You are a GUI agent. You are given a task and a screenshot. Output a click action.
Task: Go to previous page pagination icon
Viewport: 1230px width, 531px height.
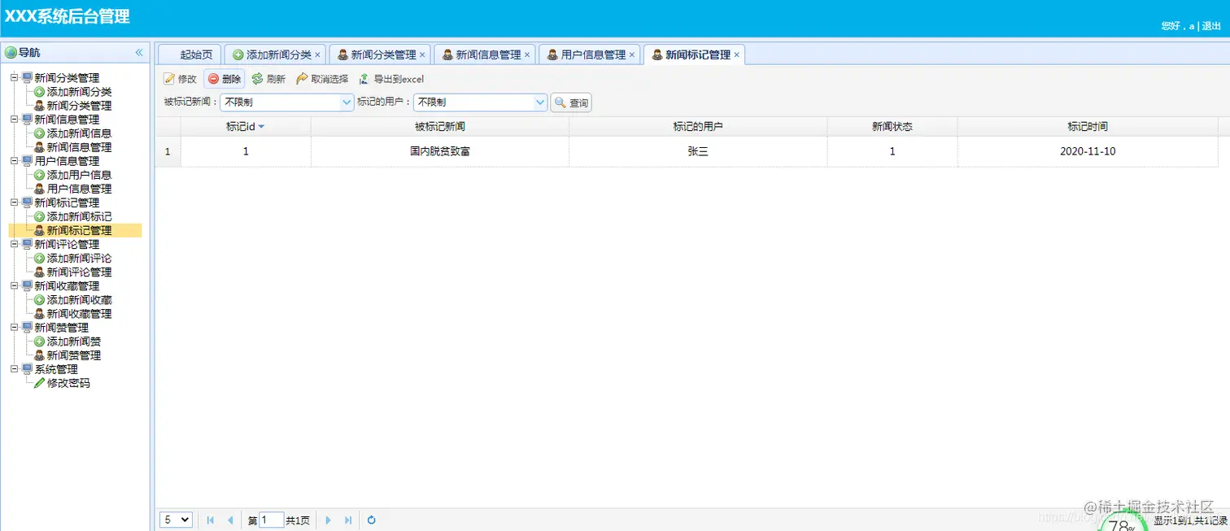tap(230, 520)
